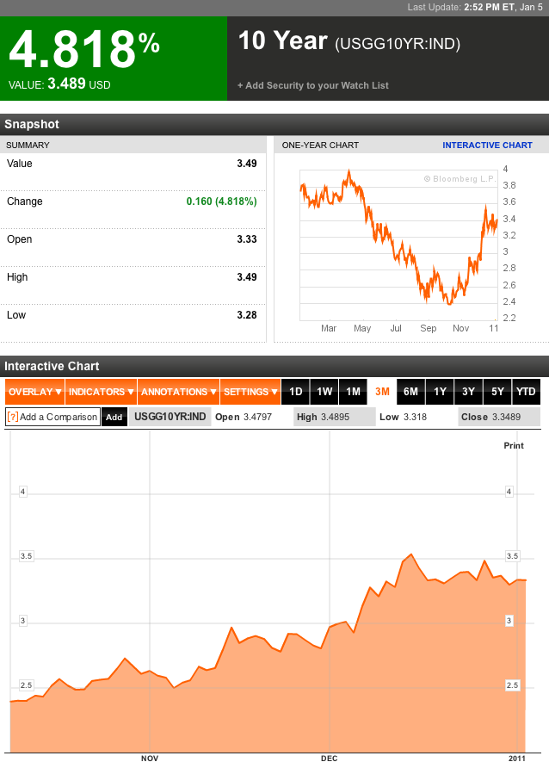549x762 pixels.
Task: Click the [?] help icon beside Add a Comparison
Action: tap(15, 416)
